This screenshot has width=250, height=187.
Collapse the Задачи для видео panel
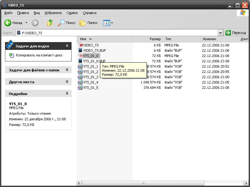click(67, 46)
